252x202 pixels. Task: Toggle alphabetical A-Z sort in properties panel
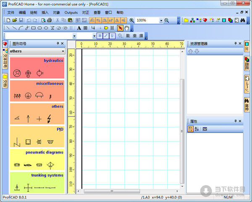click(197, 129)
